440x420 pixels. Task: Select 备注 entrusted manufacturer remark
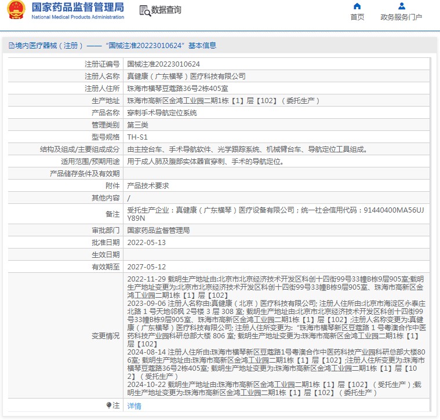click(275, 214)
